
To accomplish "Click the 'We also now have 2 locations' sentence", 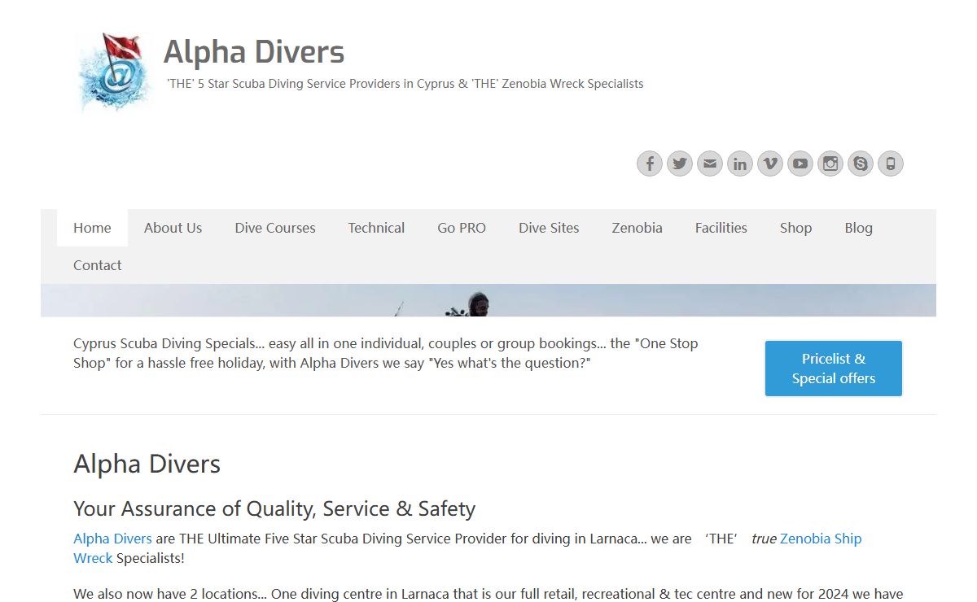I will tap(488, 594).
